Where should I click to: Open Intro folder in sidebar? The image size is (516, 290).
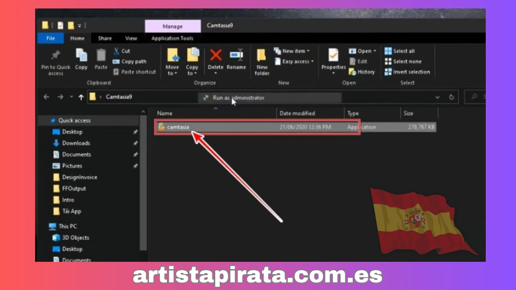pyautogui.click(x=68, y=199)
